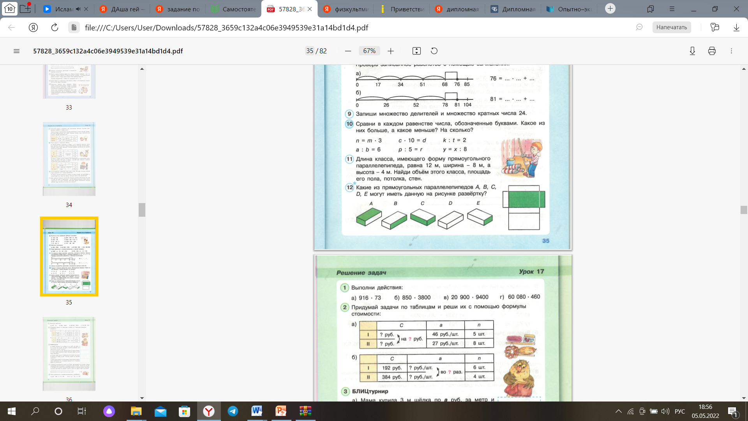
Task: Print the PDF with printer icon
Action: [712, 51]
